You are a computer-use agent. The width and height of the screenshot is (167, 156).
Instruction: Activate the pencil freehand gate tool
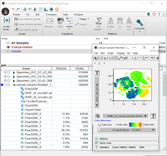(120, 58)
